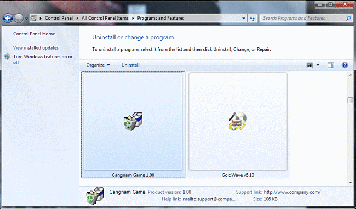Open Turn Windows features on or off
This screenshot has height=209, width=356.
tap(43, 59)
